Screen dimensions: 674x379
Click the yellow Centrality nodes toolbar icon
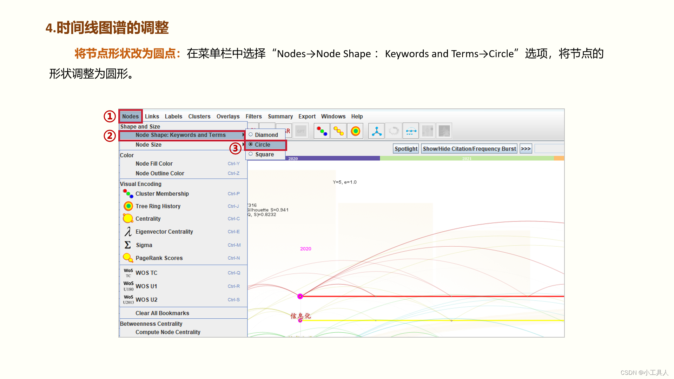338,131
